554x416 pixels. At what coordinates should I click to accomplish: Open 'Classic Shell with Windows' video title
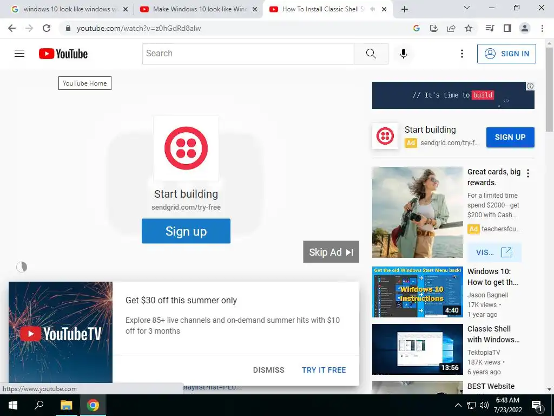(493, 334)
